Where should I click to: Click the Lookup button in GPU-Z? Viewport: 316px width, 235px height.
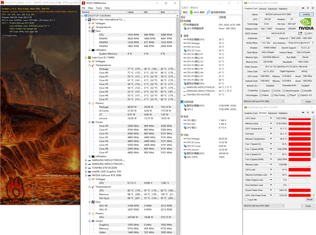(306, 14)
